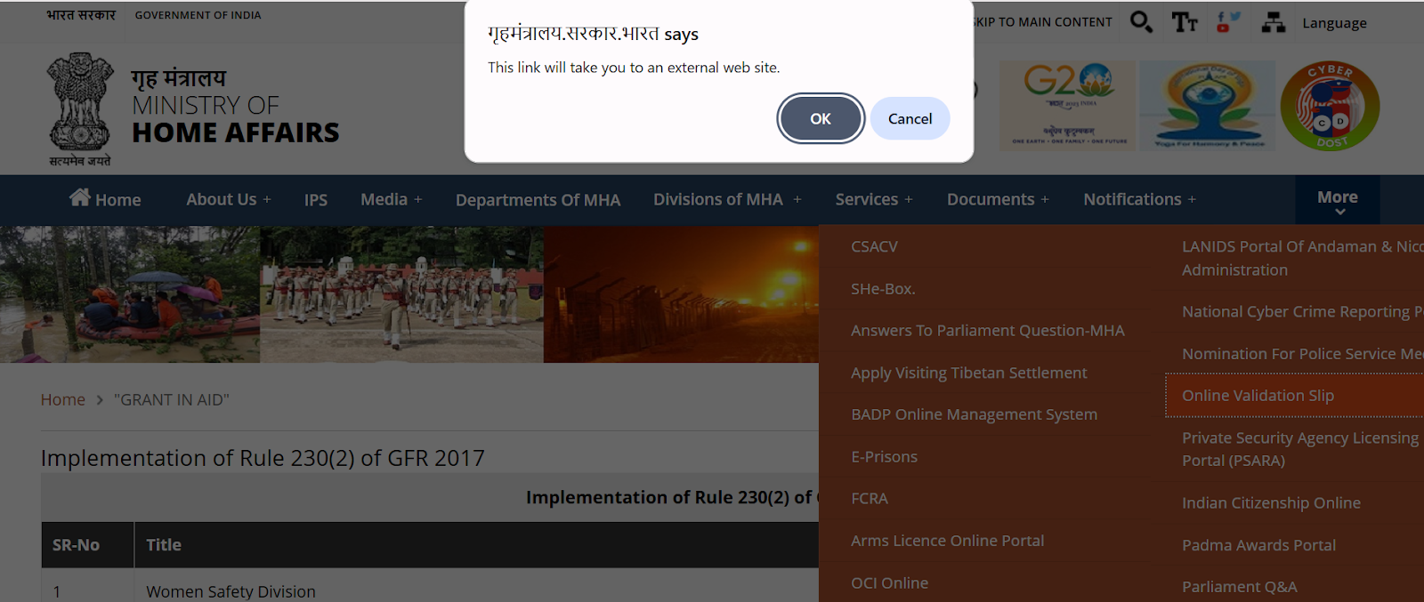The width and height of the screenshot is (1424, 602).
Task: Open FCRA menu entry
Action: pos(870,499)
